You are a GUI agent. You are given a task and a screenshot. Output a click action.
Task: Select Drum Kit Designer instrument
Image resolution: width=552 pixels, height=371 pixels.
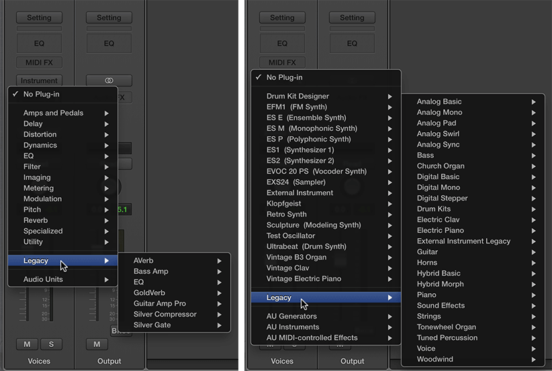pyautogui.click(x=326, y=97)
